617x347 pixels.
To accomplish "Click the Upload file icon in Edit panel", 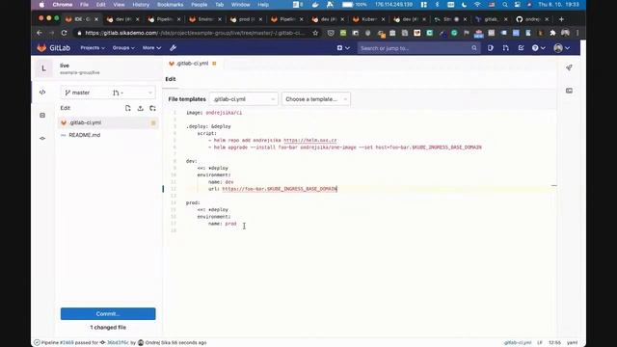I will click(140, 108).
